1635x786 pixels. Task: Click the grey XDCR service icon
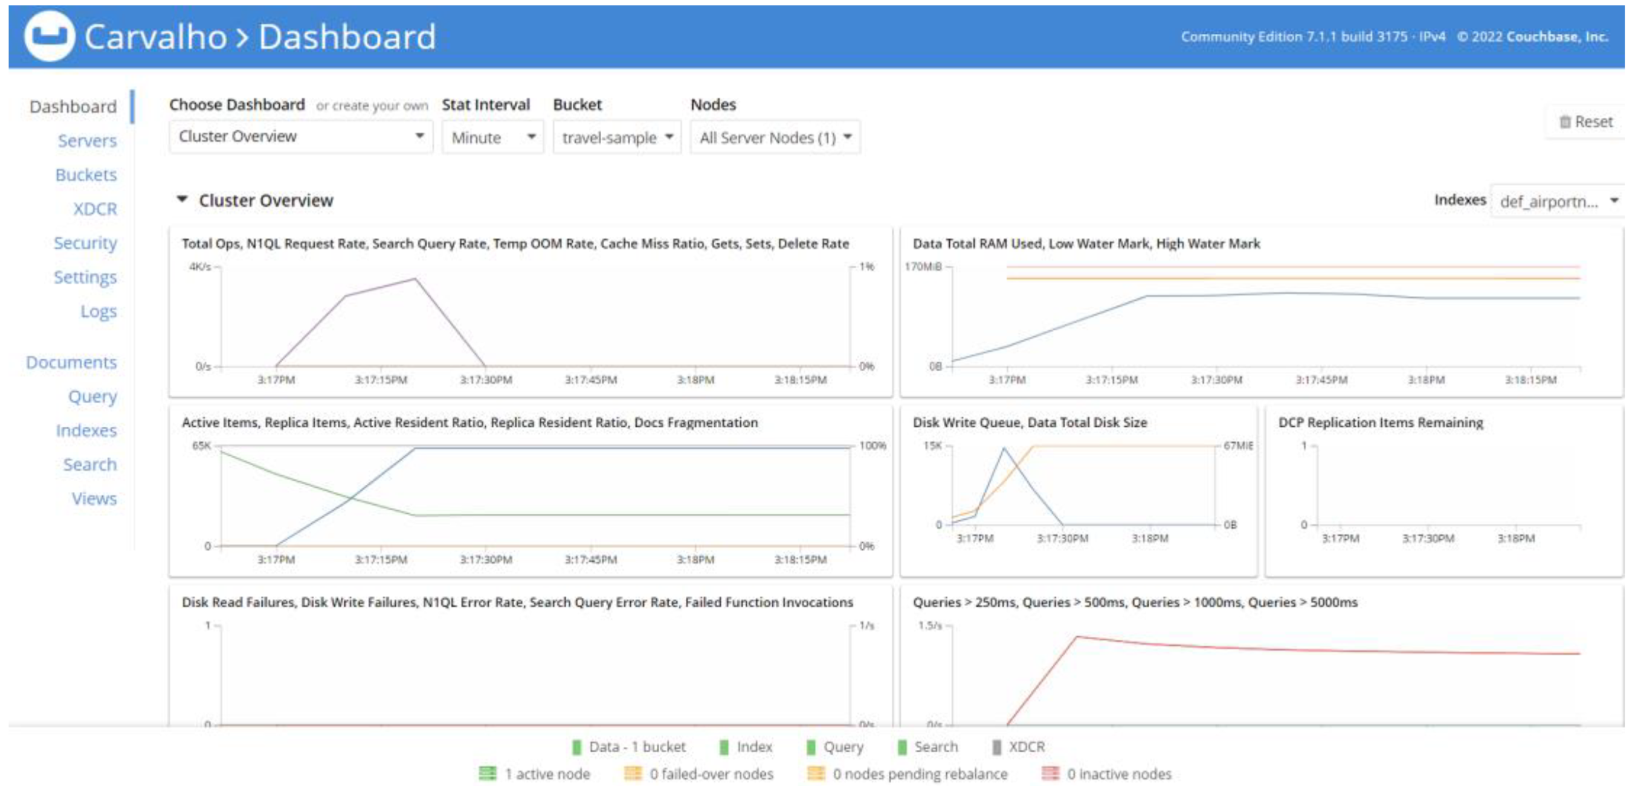[x=996, y=747]
